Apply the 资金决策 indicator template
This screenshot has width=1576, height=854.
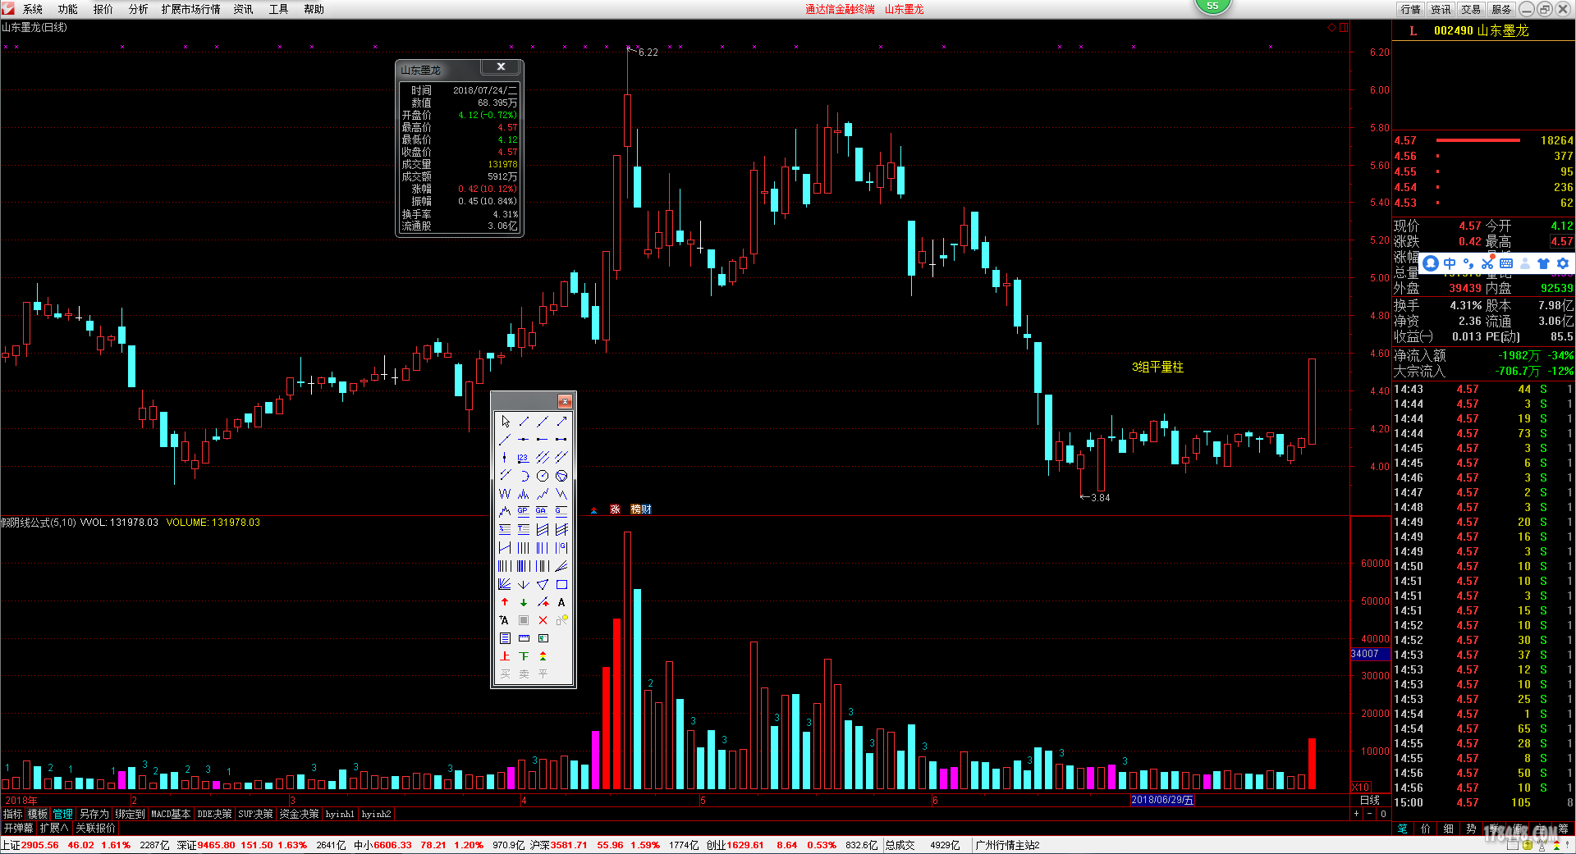click(x=299, y=814)
